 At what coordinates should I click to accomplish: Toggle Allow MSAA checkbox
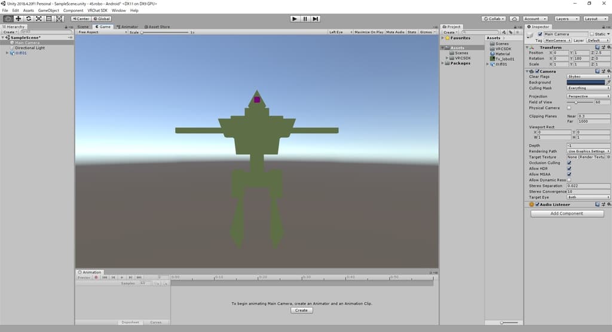pyautogui.click(x=569, y=174)
